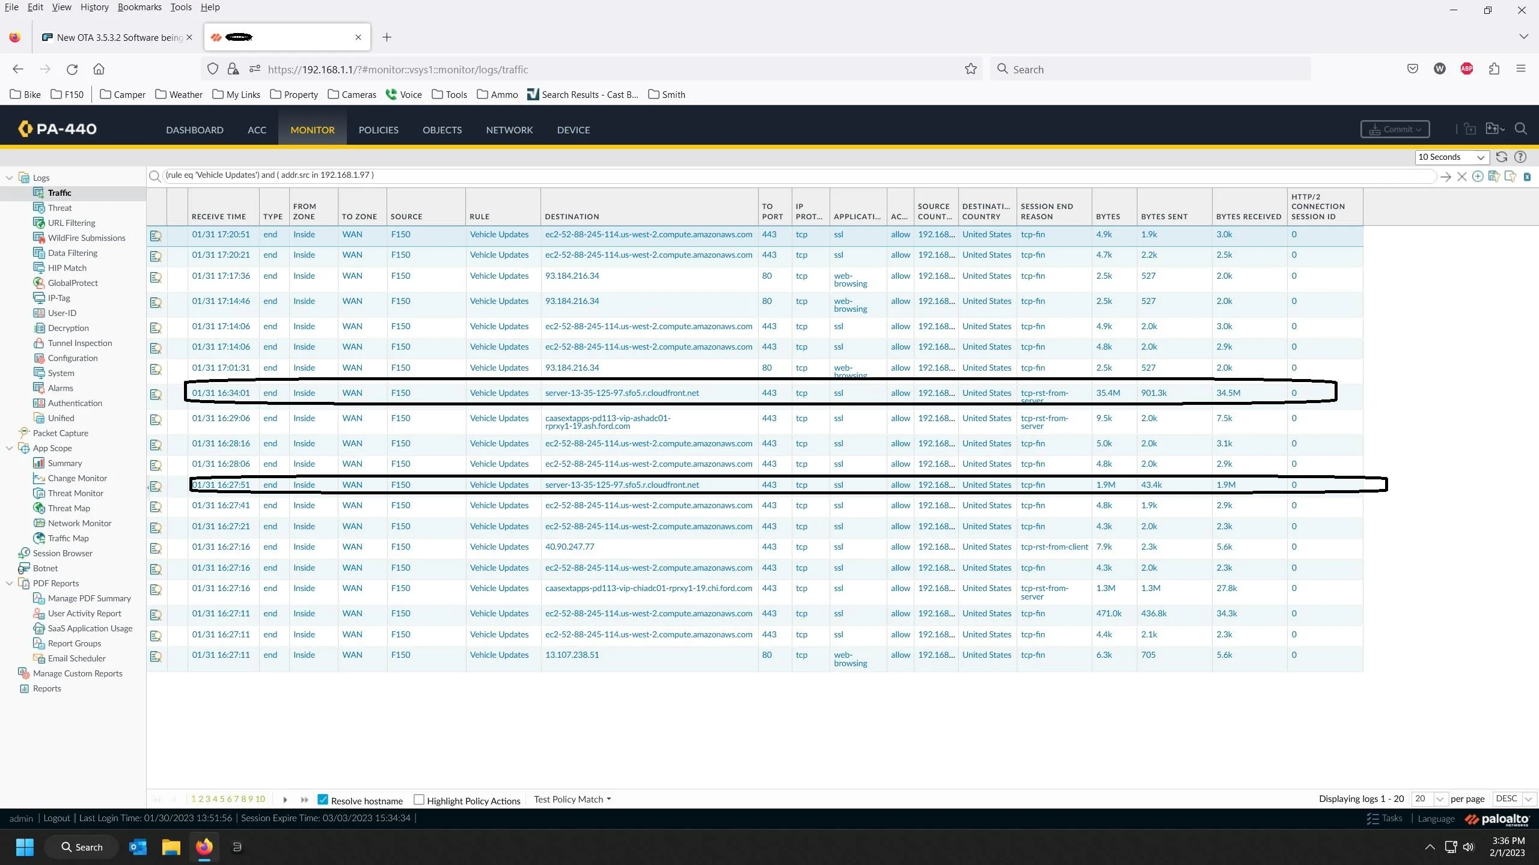This screenshot has height=865, width=1539.
Task: Enable Highlight Policy Actions checkbox
Action: tap(419, 800)
